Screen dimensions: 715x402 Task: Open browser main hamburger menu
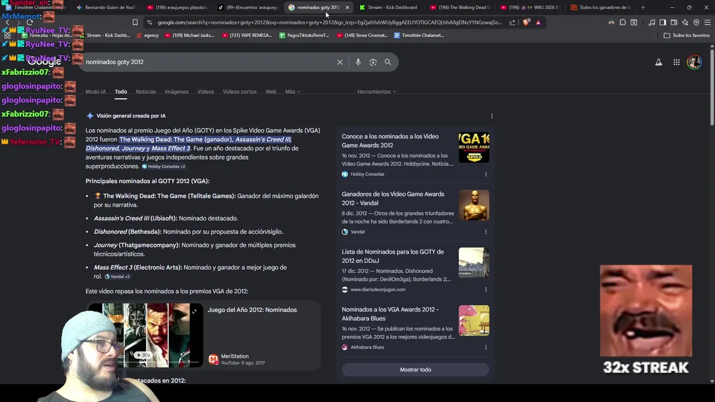(x=708, y=22)
